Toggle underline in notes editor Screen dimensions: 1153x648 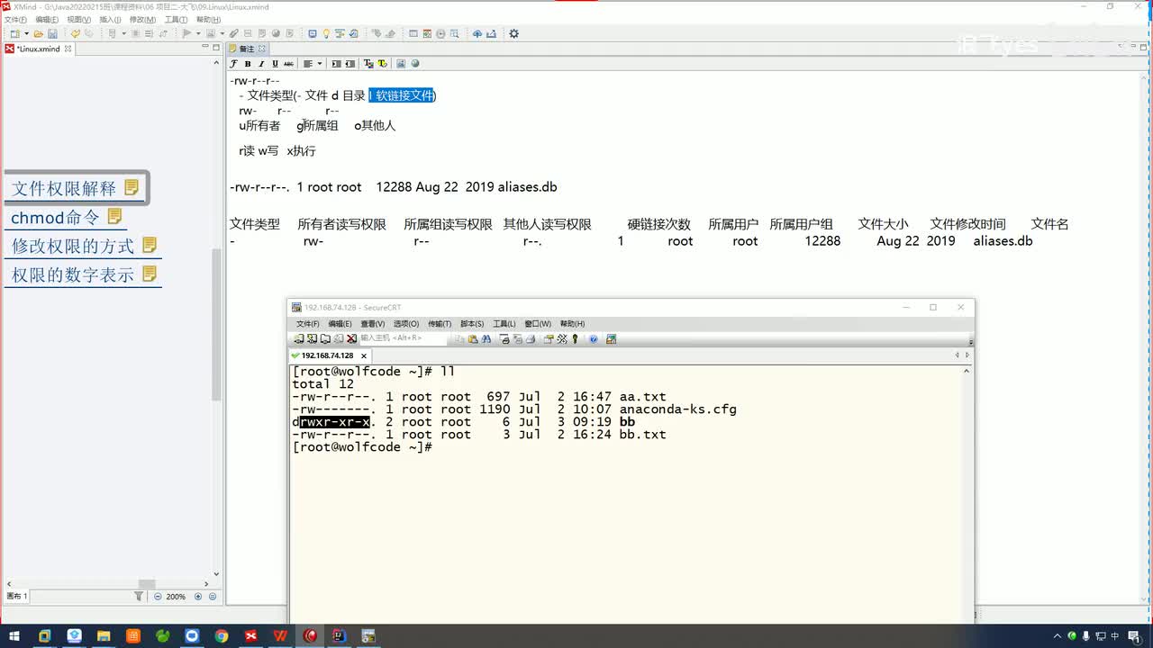pyautogui.click(x=275, y=64)
